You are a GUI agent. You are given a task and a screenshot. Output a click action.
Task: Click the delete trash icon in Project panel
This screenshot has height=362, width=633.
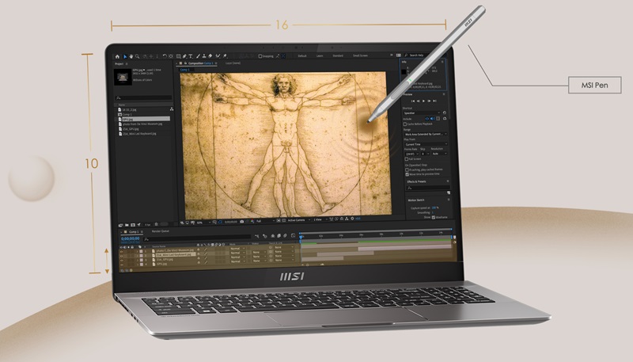(x=156, y=224)
